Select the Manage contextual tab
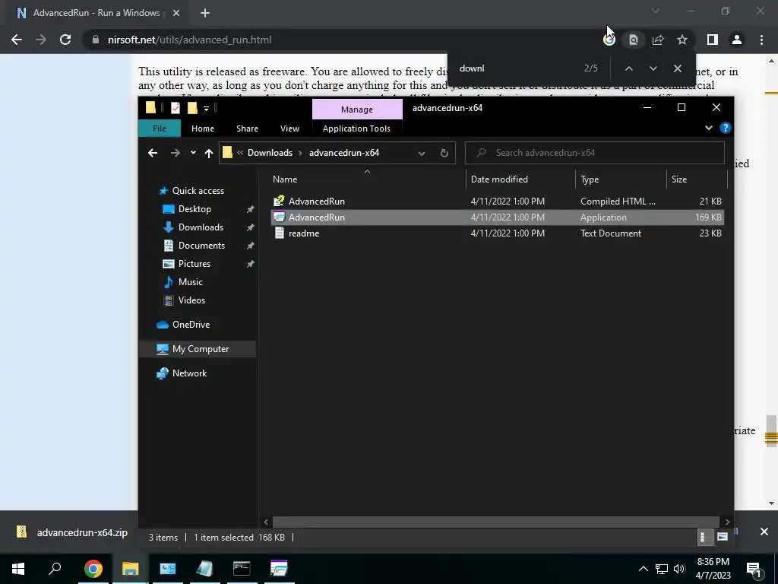The image size is (778, 584). (357, 109)
